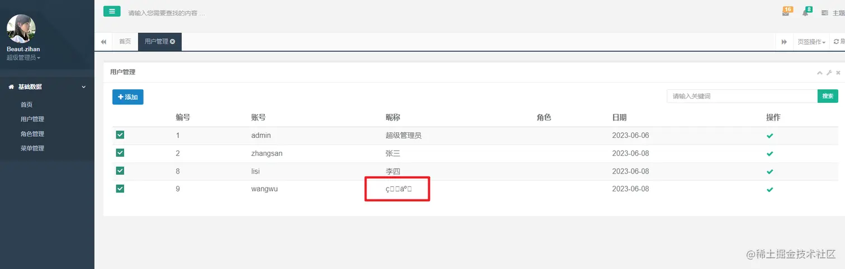Screen dimensions: 845x269
Task: Click the top search field 请输入您需要查找的内容
Action: (x=167, y=13)
